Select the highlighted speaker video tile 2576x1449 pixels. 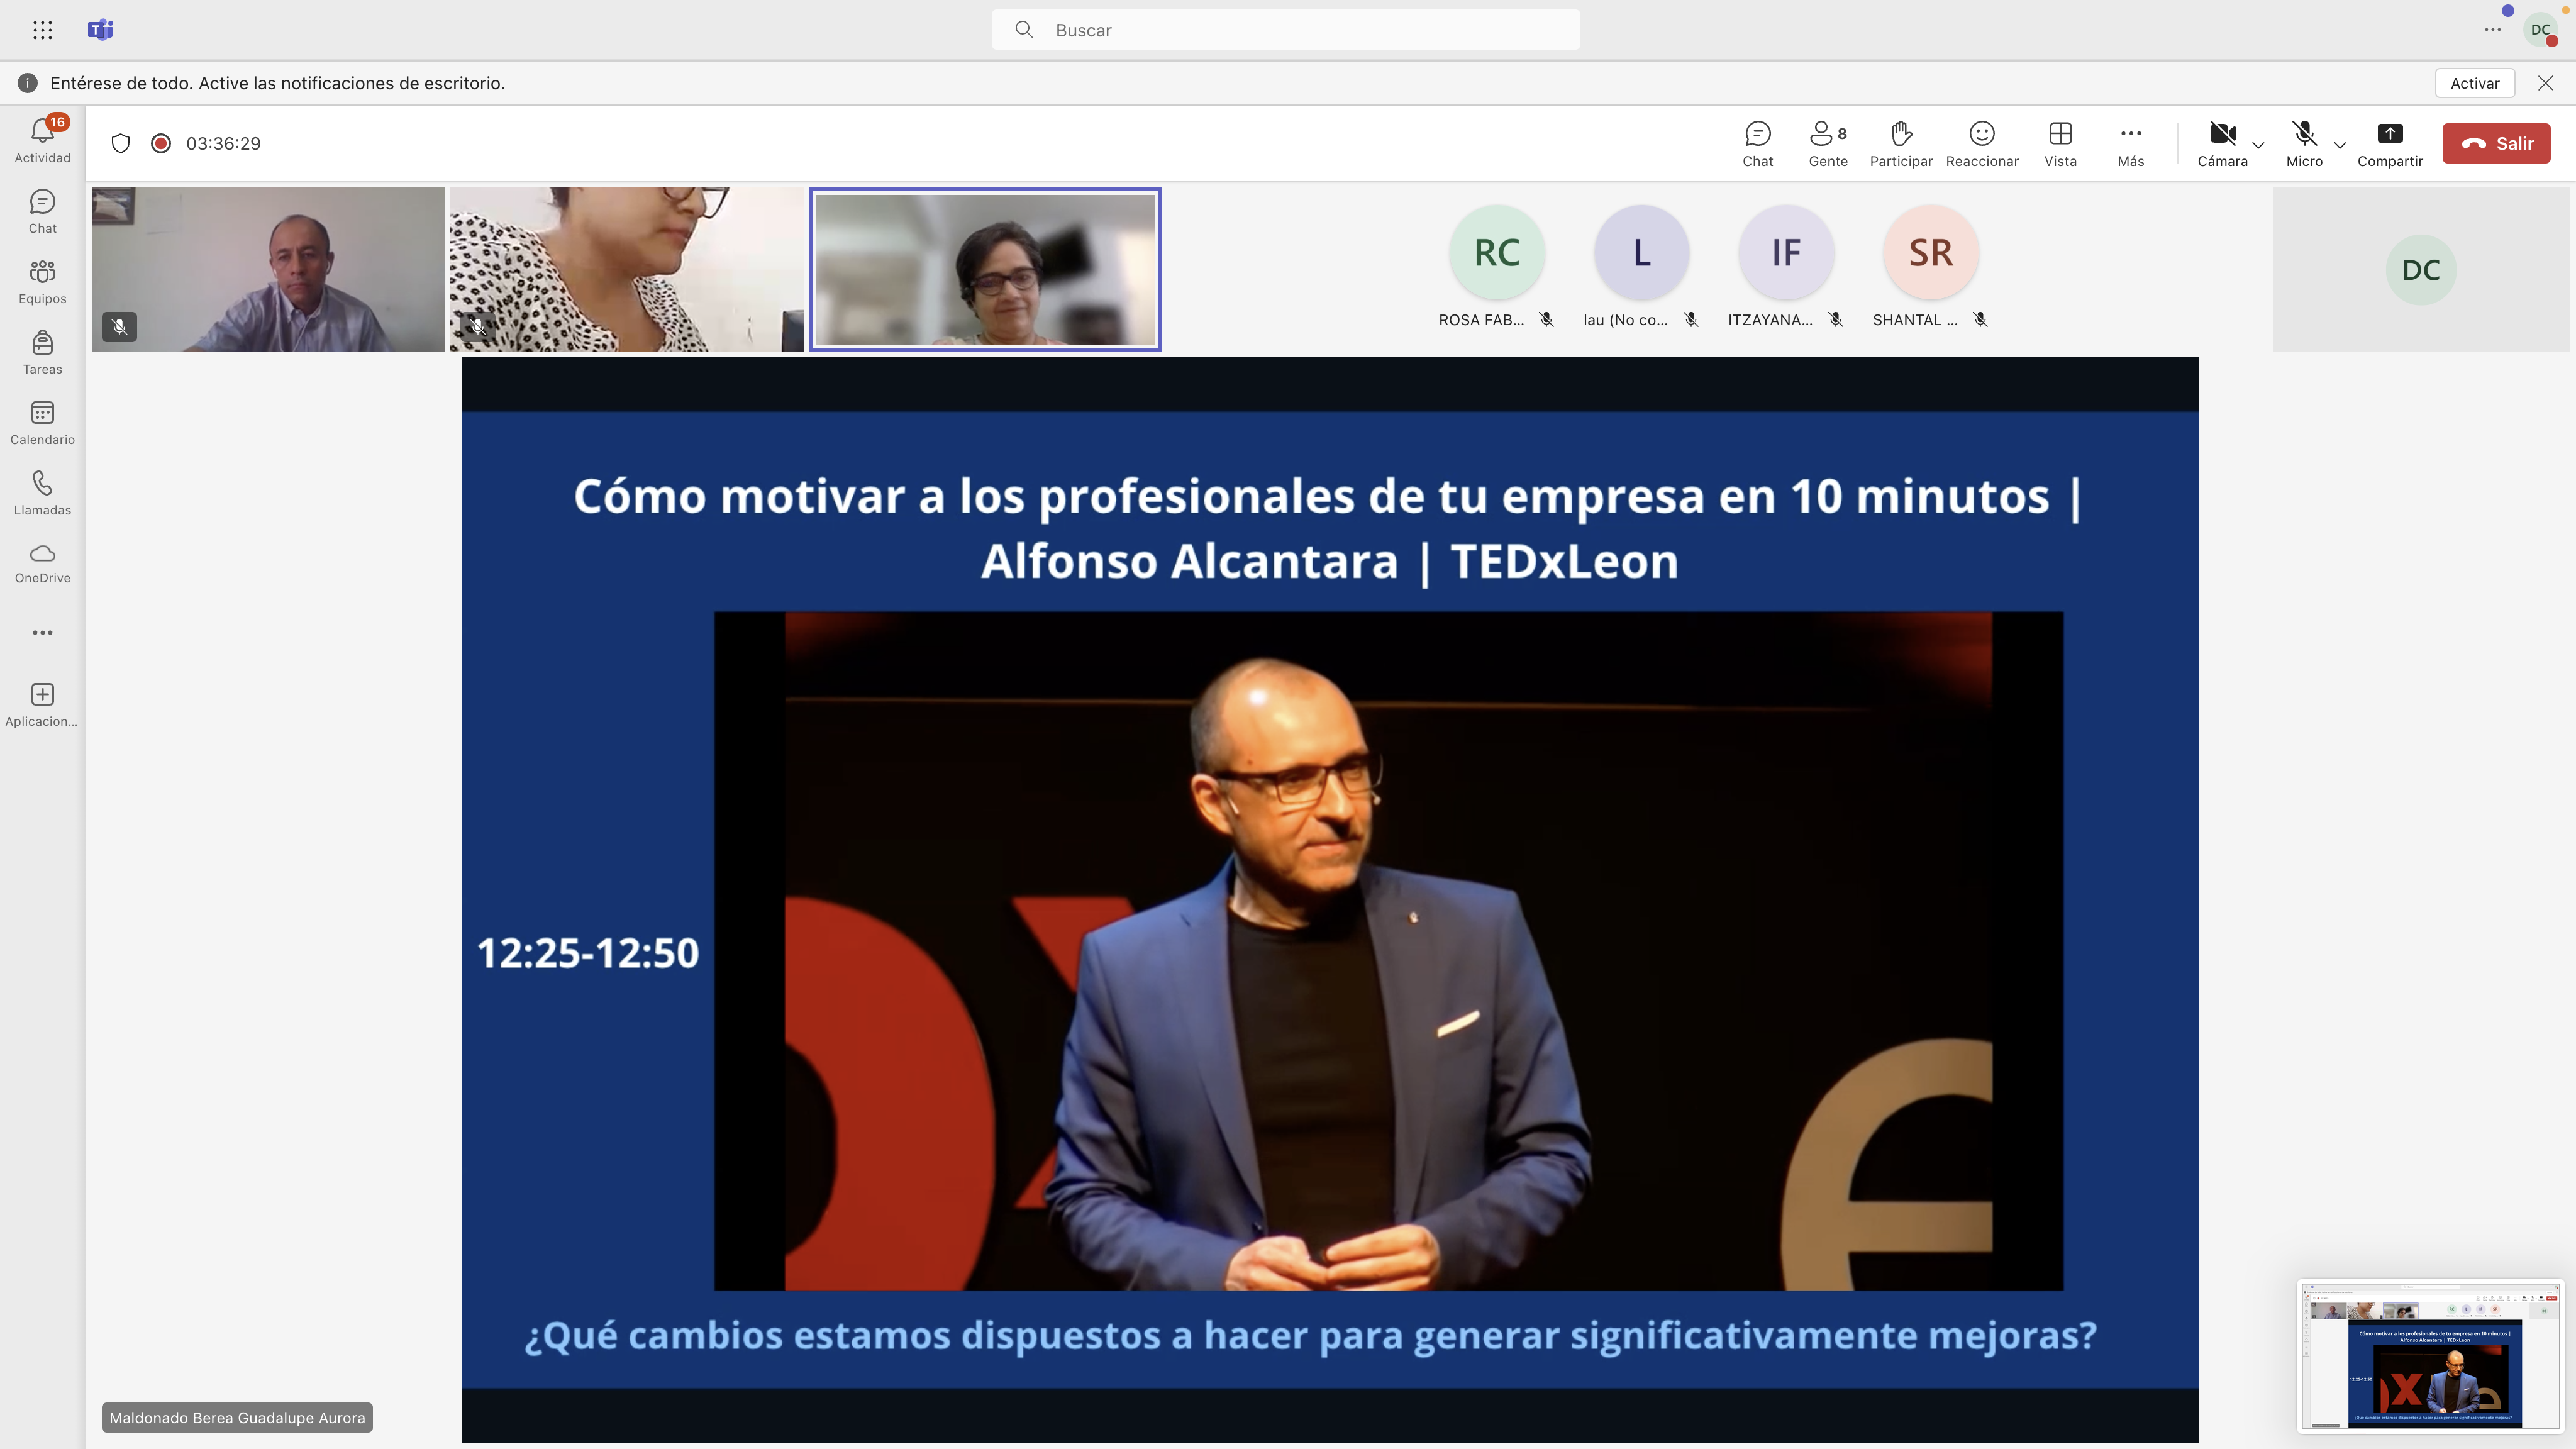click(985, 269)
